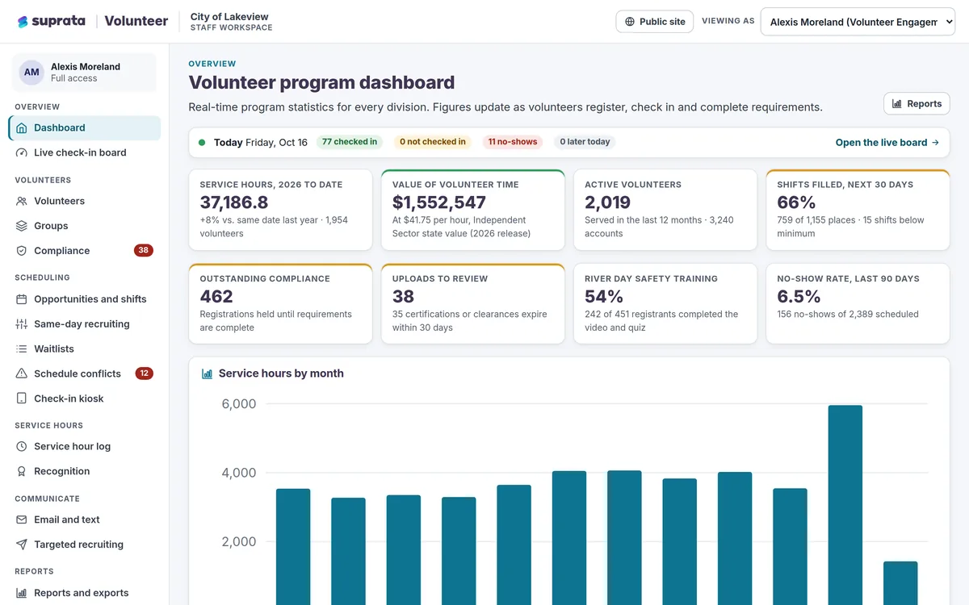Click the River Day Safety Training card
969x605 pixels.
point(665,304)
